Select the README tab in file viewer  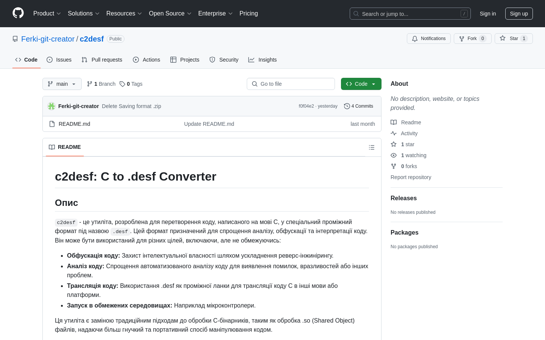click(65, 147)
